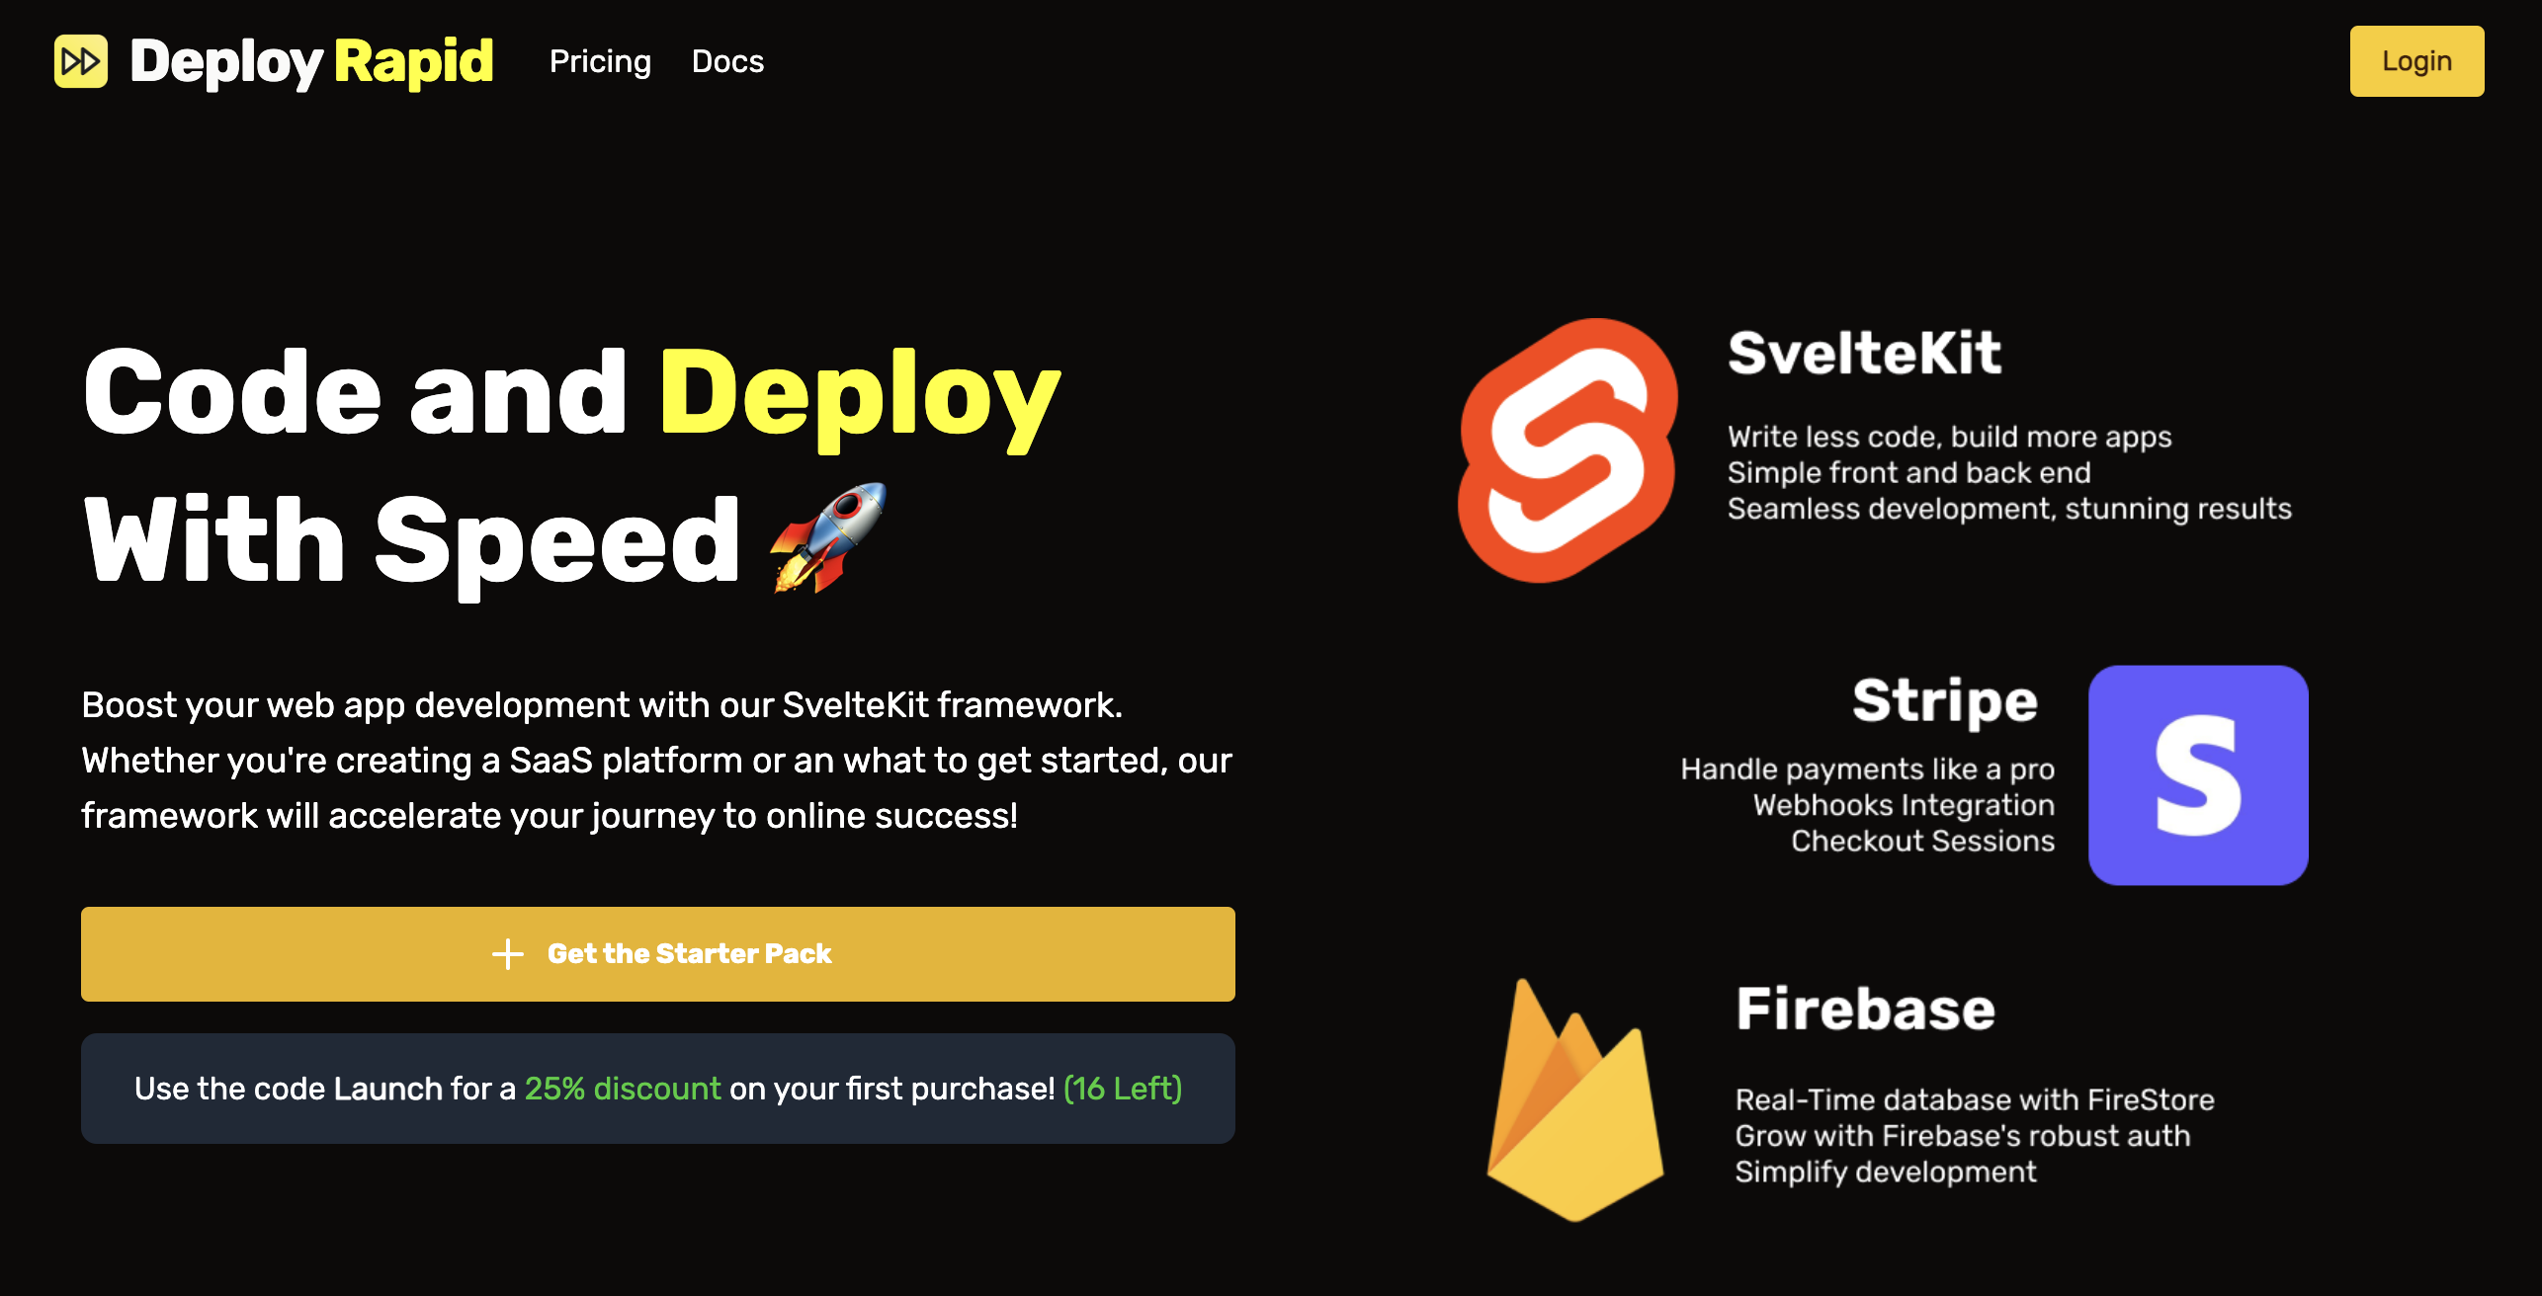This screenshot has height=1296, width=2542.
Task: Click 'Handle payments like a pro' text
Action: point(1868,769)
